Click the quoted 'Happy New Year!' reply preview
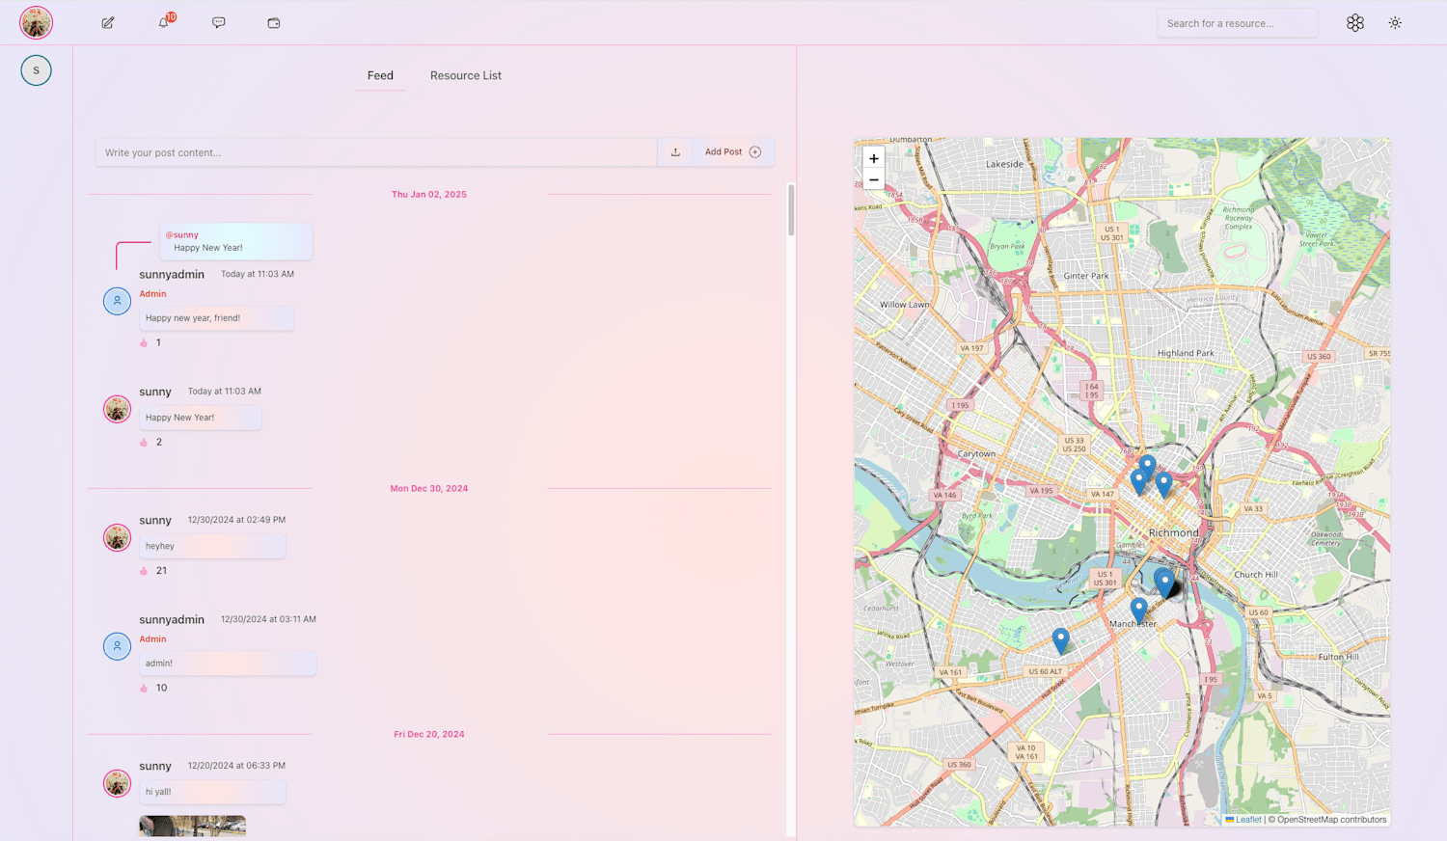Screen dimensions: 1447x841 pyautogui.click(x=236, y=241)
